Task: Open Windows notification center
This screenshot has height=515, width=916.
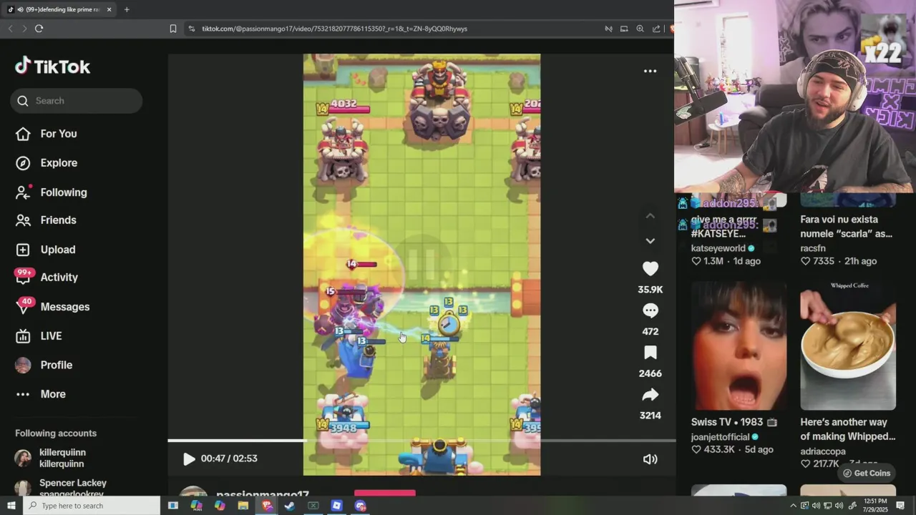Action: 900,506
